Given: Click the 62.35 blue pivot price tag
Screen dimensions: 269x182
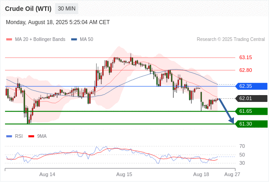Looking at the screenshot, I should point(251,86).
